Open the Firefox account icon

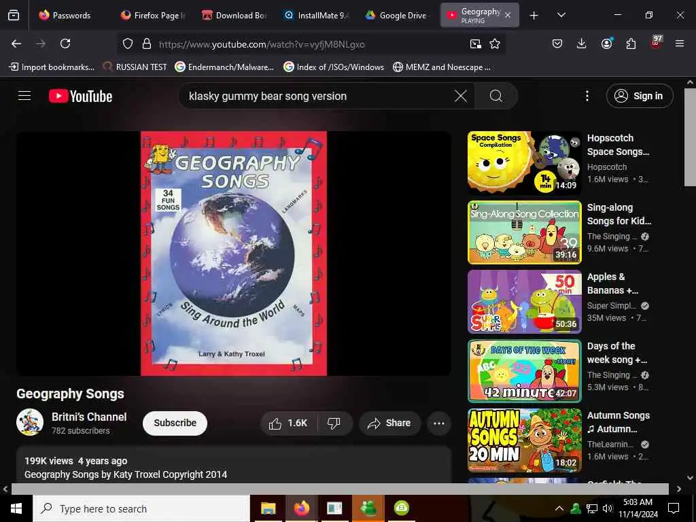pyautogui.click(x=606, y=43)
